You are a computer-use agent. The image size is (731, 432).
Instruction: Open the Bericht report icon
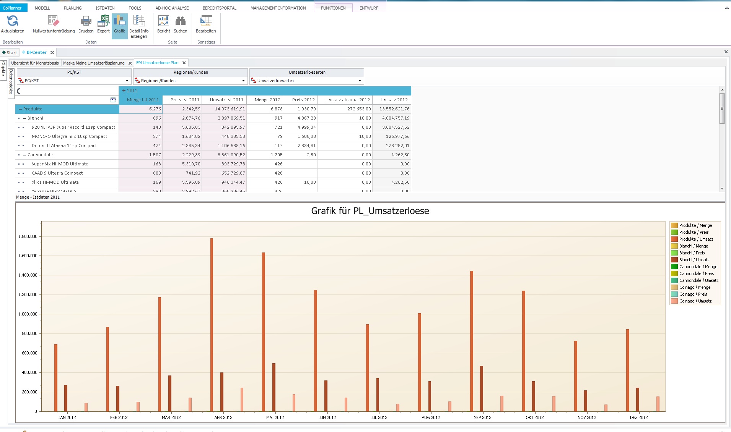(164, 21)
